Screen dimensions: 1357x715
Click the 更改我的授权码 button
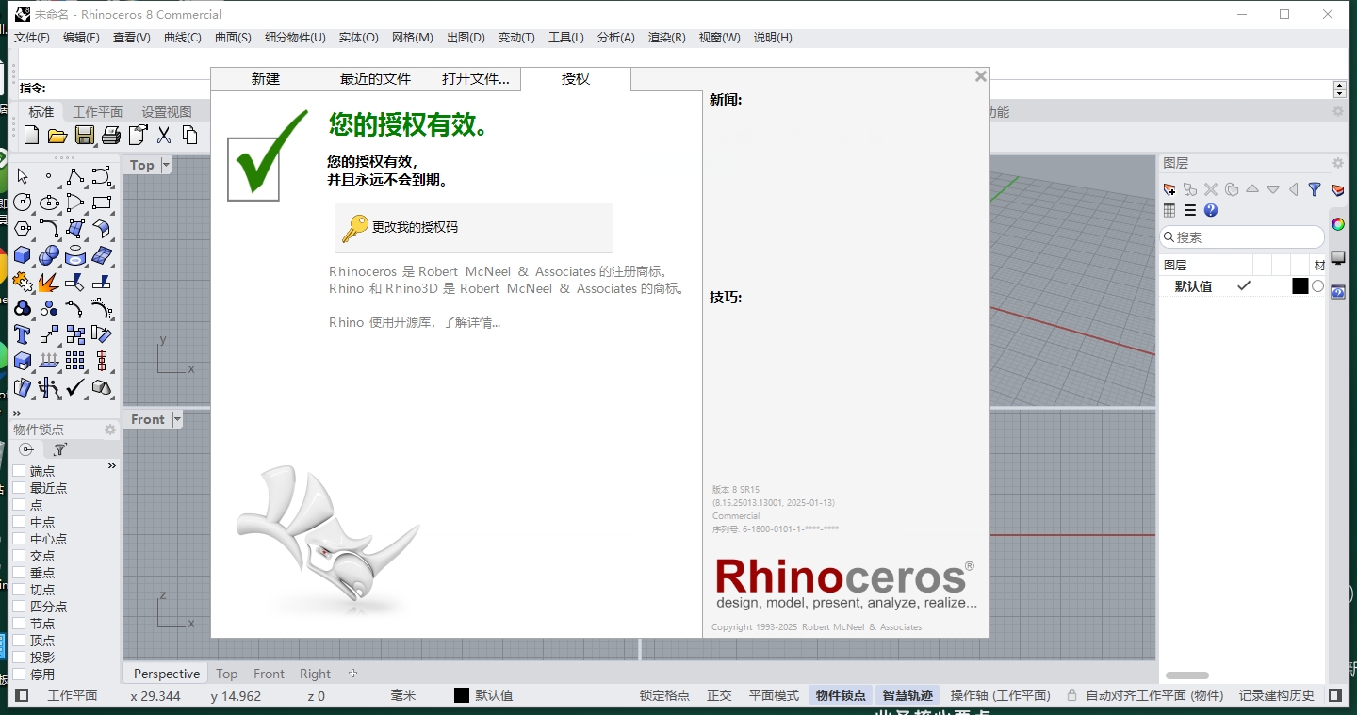pos(474,228)
